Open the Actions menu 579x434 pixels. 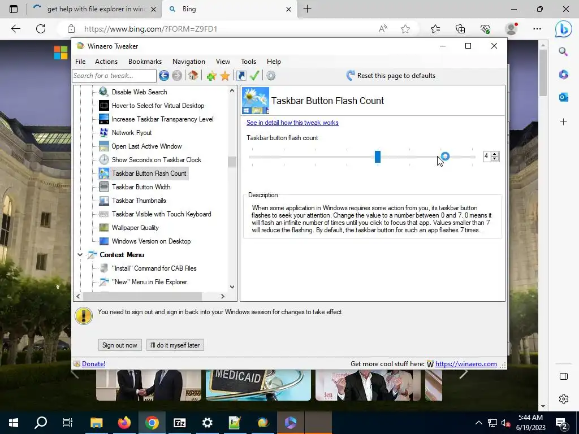106,62
